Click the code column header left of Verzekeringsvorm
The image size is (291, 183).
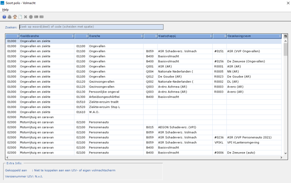pos(219,36)
